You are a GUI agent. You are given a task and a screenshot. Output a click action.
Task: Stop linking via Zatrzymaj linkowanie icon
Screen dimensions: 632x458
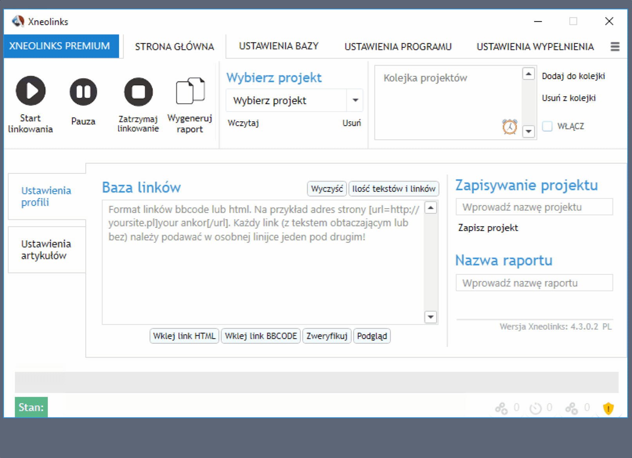pos(138,92)
